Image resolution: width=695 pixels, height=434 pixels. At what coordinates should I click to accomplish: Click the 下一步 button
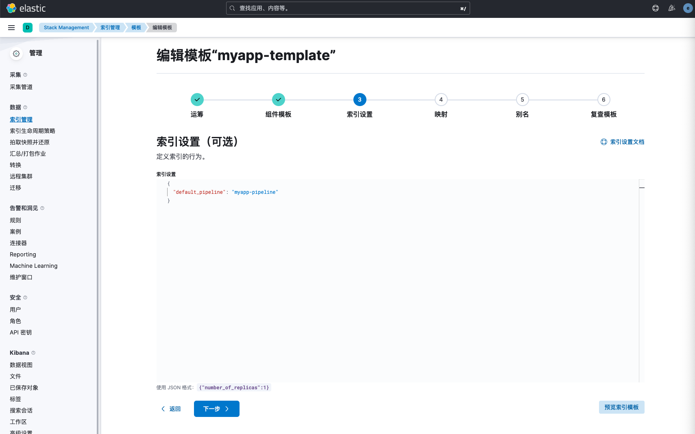pos(217,409)
